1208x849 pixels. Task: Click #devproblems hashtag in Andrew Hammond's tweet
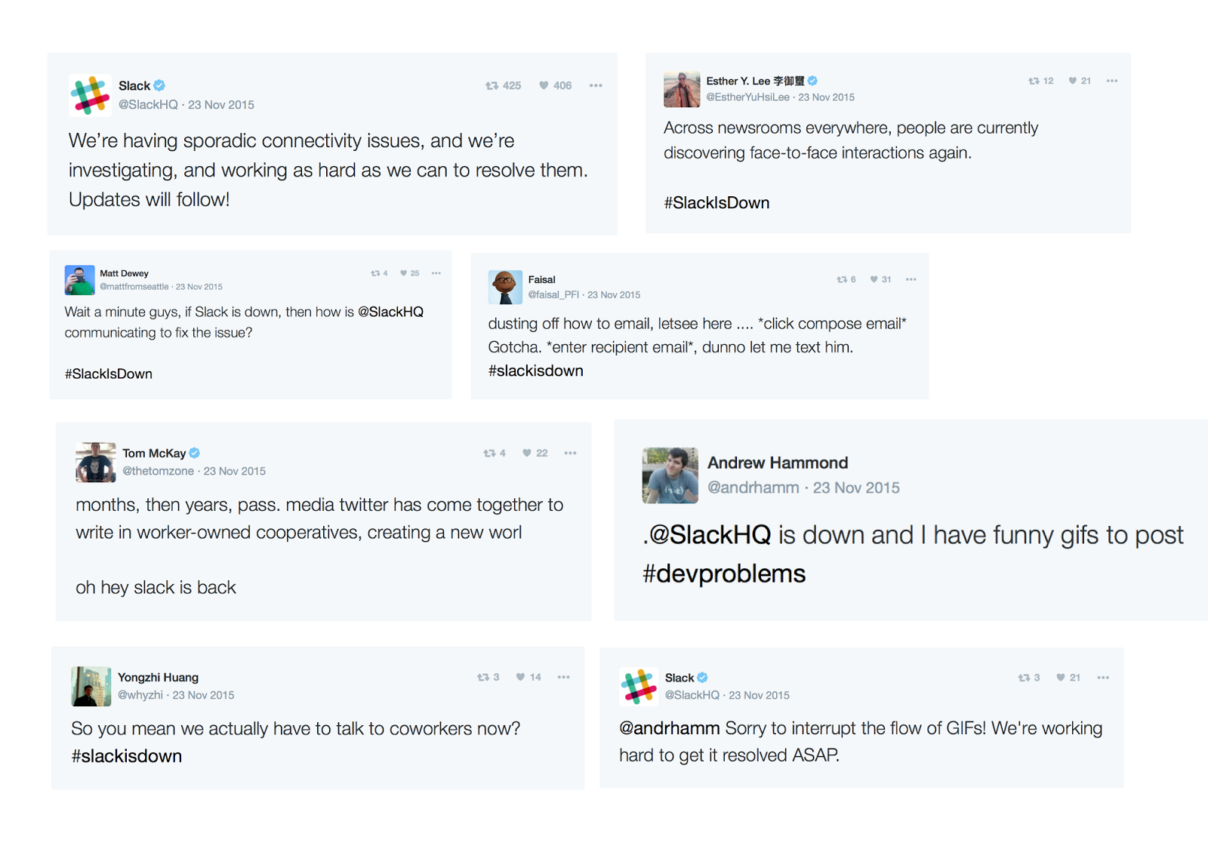tap(724, 574)
